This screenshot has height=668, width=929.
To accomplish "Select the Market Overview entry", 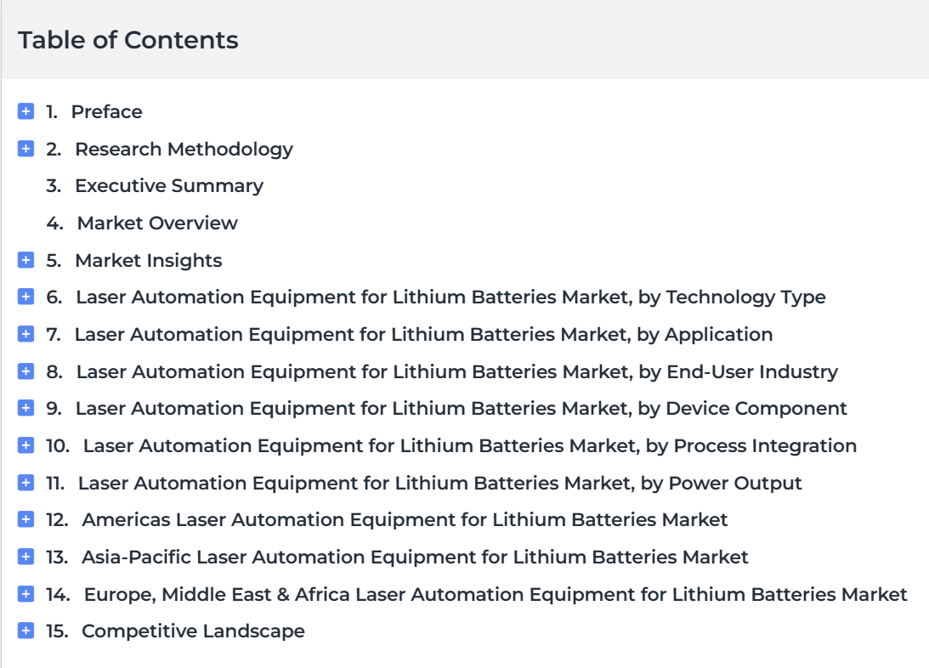I will tap(157, 224).
